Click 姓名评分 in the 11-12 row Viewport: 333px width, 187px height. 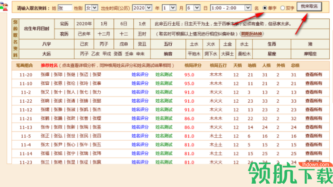coord(140,110)
